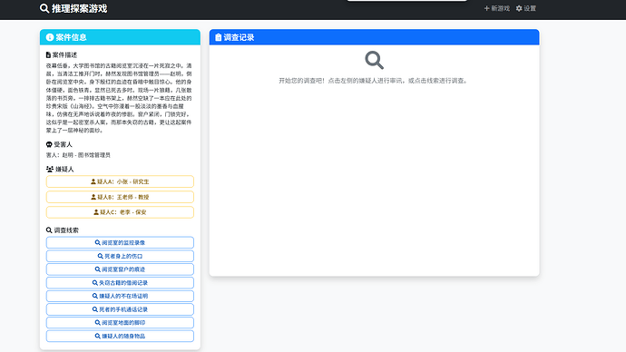This screenshot has width=626, height=352.
Task: Click the 案件信息 panel title
Action: 71,37
